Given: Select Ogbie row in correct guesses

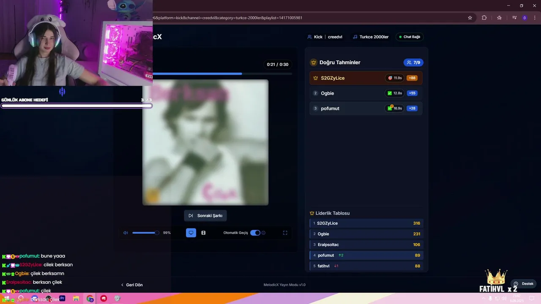Looking at the screenshot, I should click(366, 93).
